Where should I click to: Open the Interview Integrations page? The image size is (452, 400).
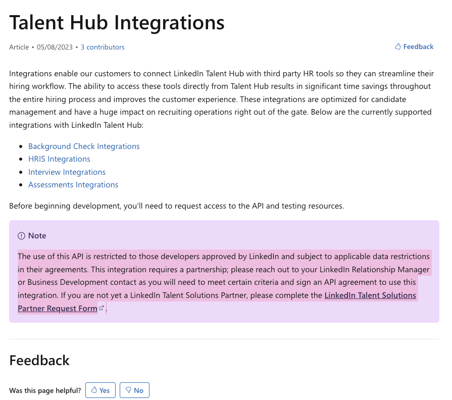[x=67, y=172]
